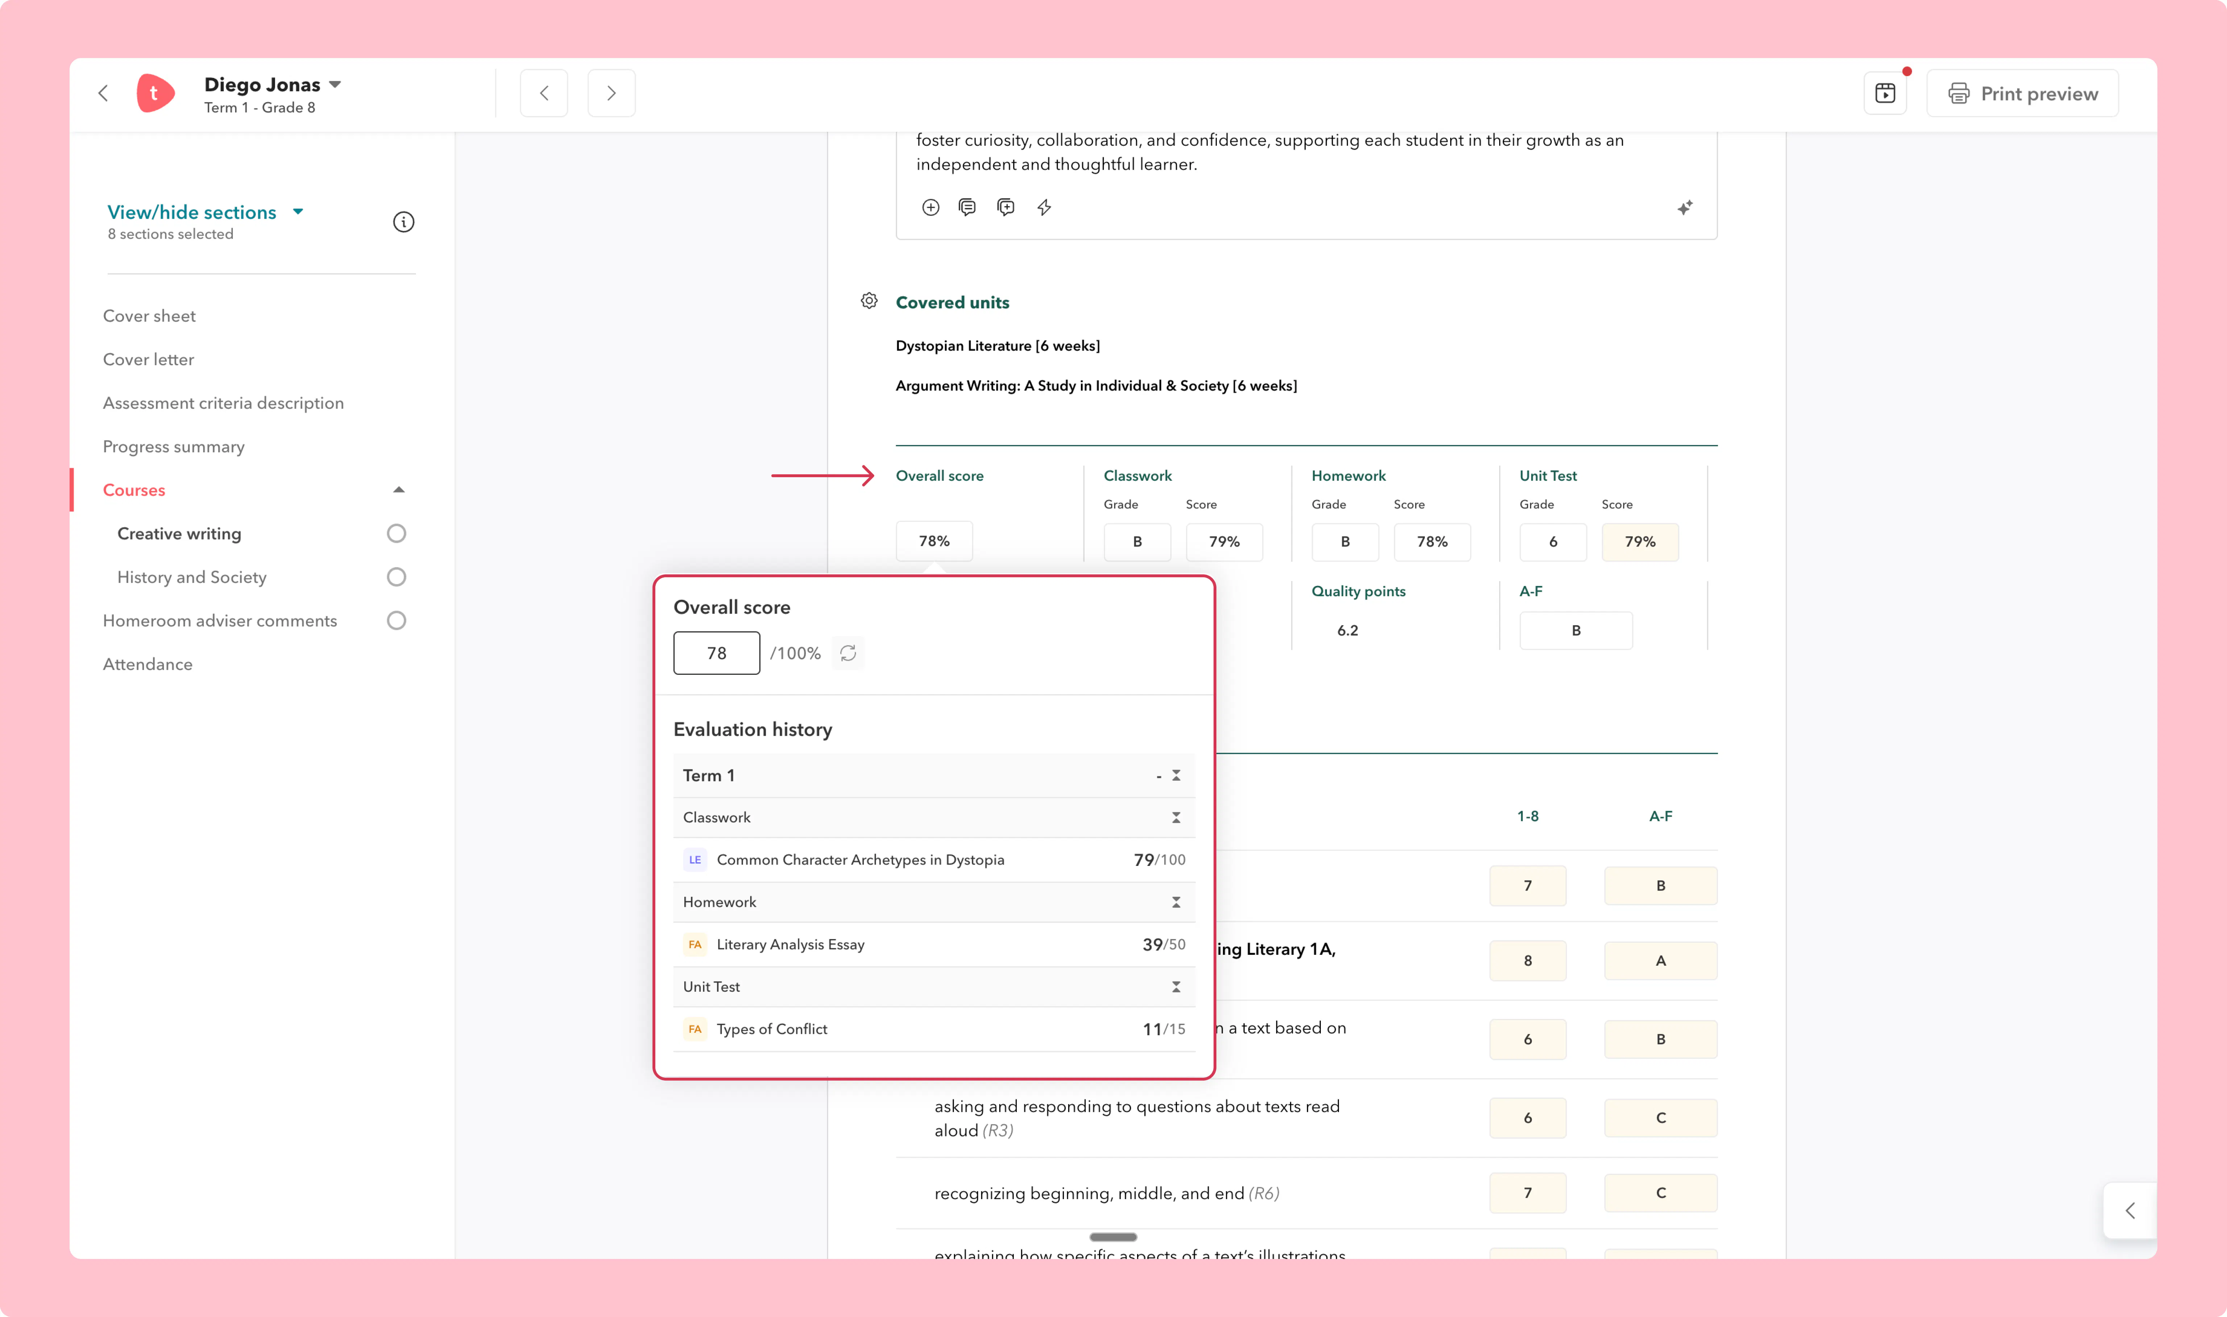2227x1317 pixels.
Task: Toggle the Creative writing status circle
Action: tap(397, 533)
